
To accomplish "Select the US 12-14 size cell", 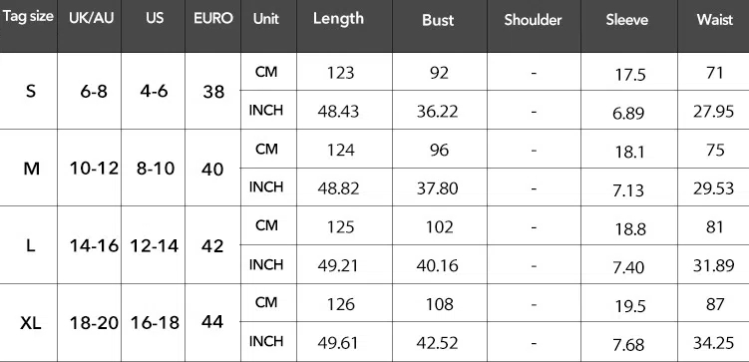I will click(x=155, y=246).
